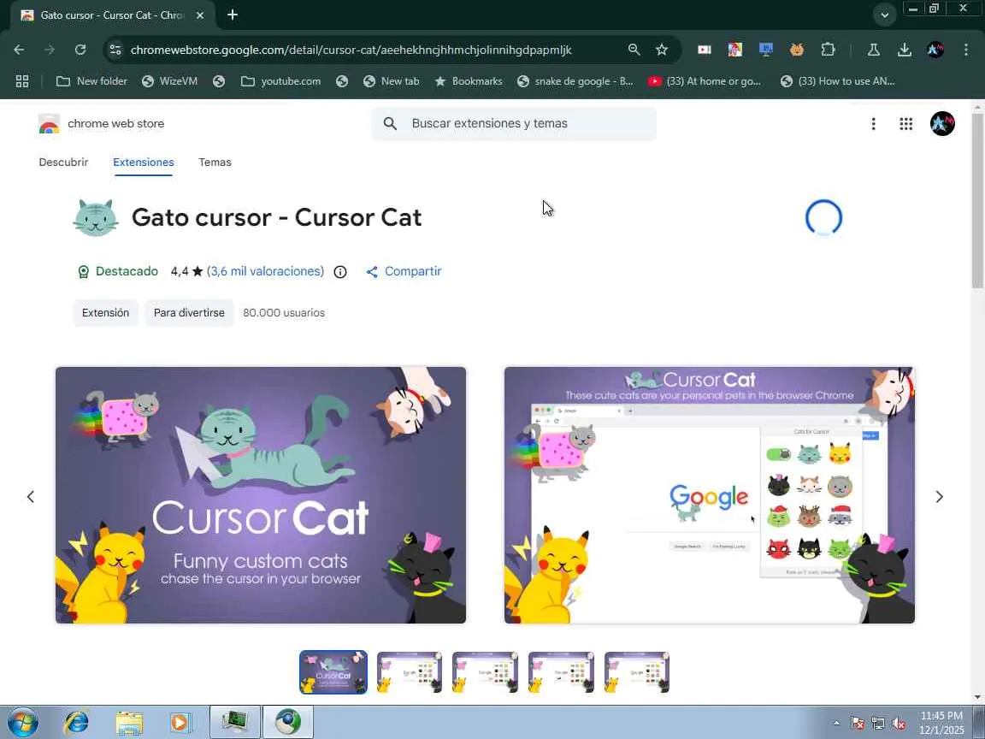This screenshot has height=739, width=985.
Task: Open site information icon in address bar
Action: [x=115, y=50]
